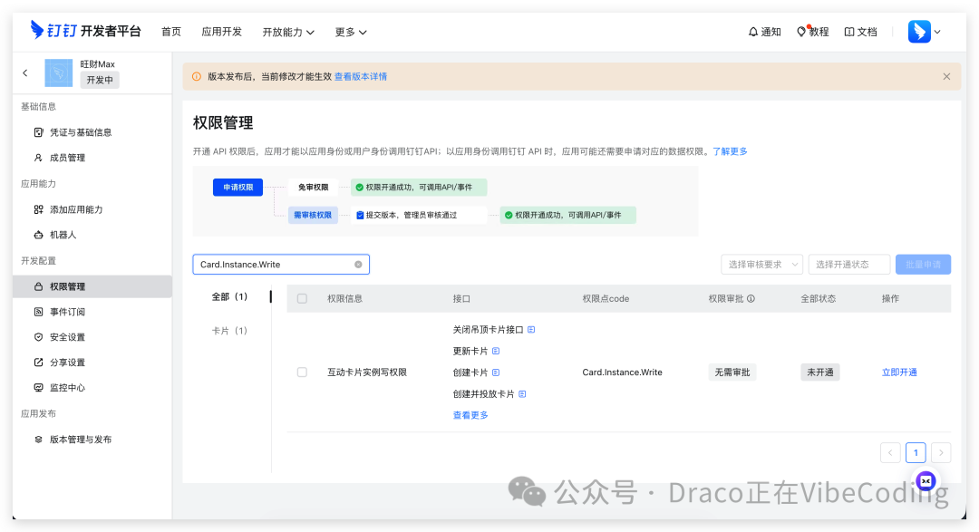Open the 选择开通状态 dropdown

coord(848,264)
